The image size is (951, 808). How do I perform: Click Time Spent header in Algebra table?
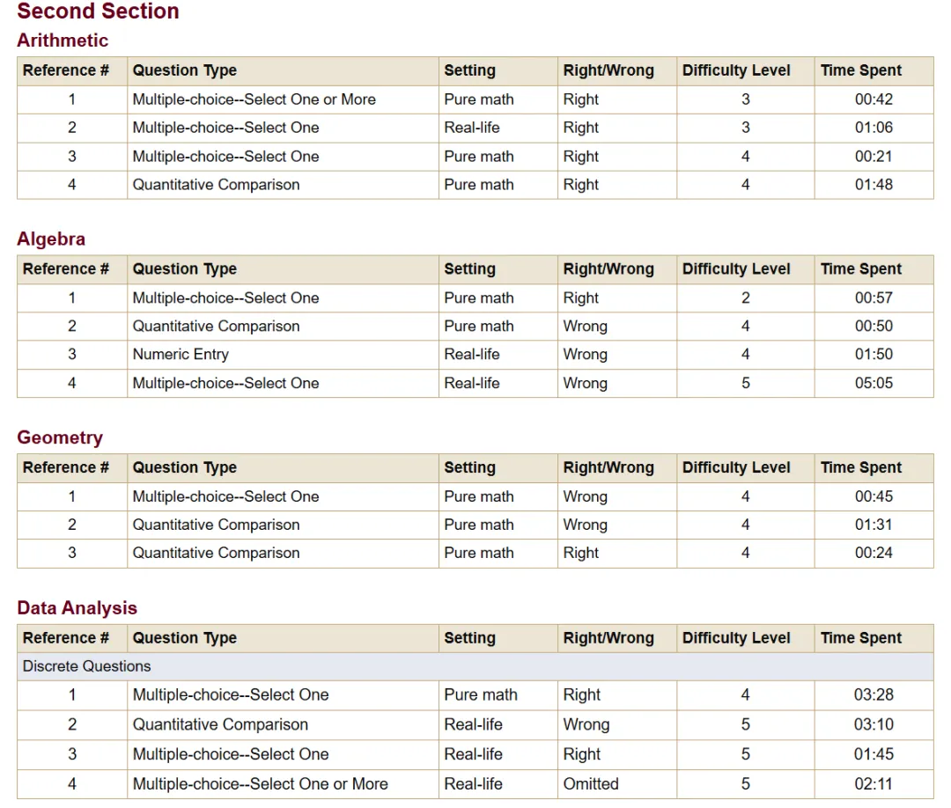tap(860, 269)
